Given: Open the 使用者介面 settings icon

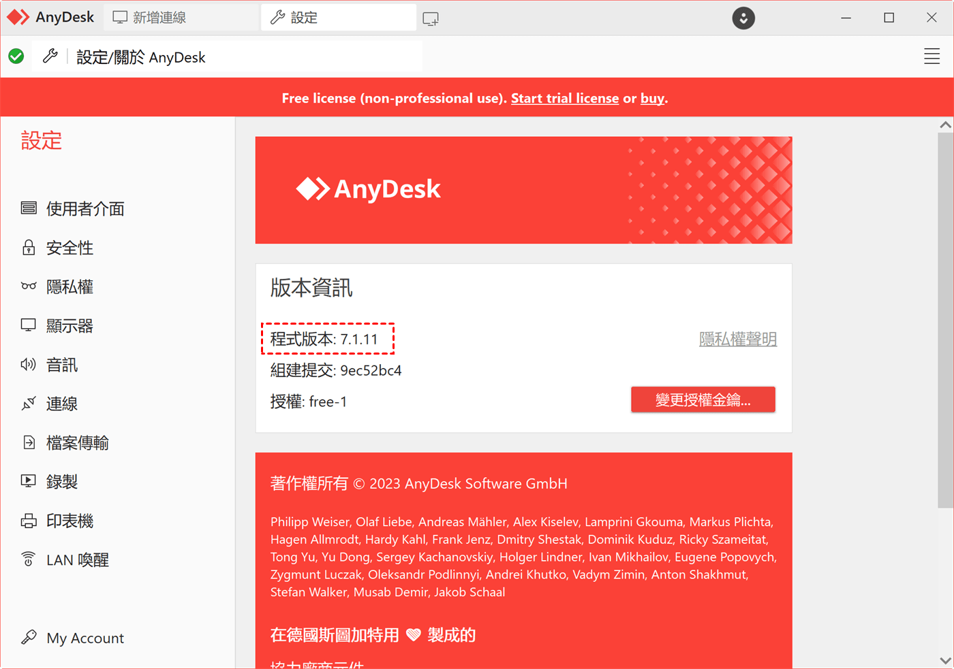Looking at the screenshot, I should (x=29, y=208).
